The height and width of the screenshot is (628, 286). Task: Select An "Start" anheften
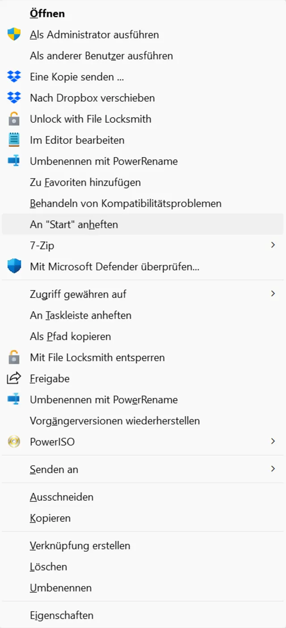(74, 224)
